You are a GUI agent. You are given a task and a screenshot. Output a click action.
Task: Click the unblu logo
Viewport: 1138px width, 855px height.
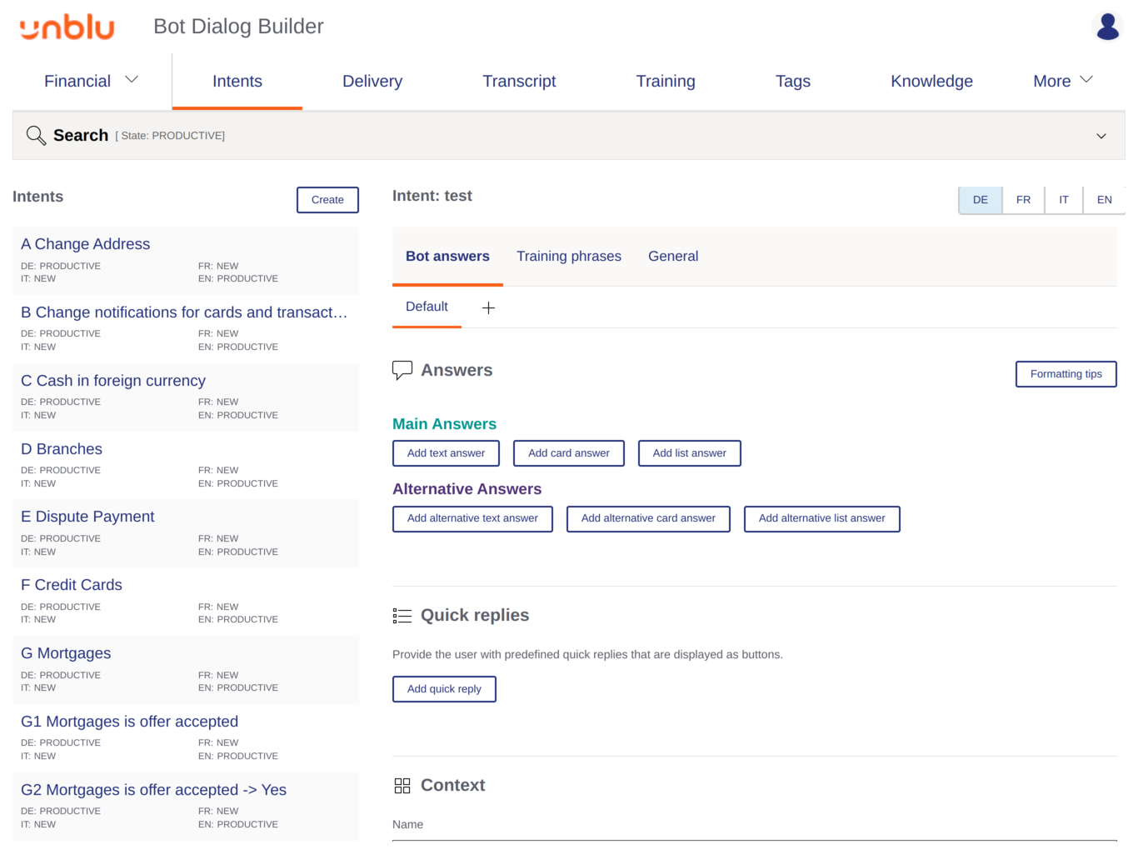point(67,27)
